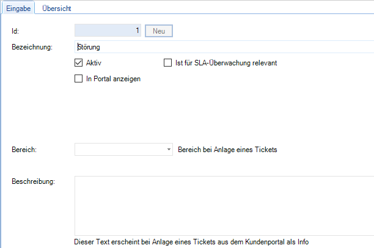Click the 'Beschreibung:' field label
This screenshot has width=374, height=248.
click(33, 182)
